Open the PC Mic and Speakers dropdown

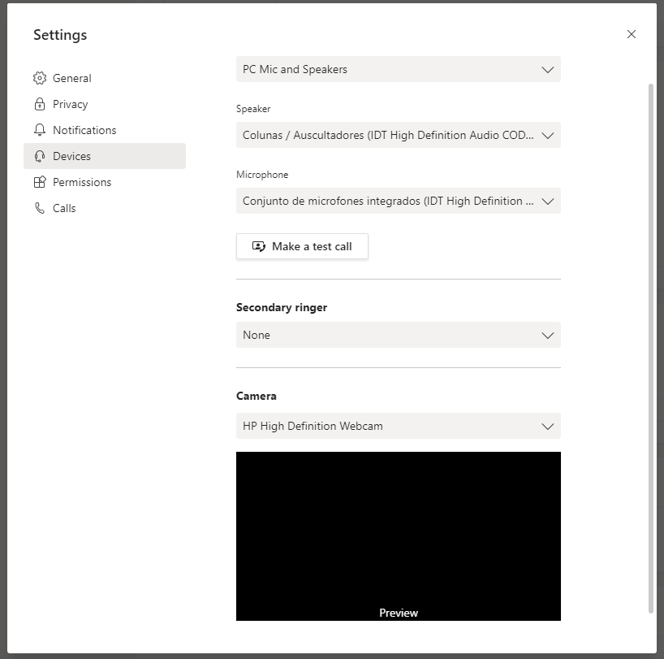click(x=398, y=69)
